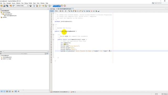Click the last icon in the main toolbar

coord(65,6)
